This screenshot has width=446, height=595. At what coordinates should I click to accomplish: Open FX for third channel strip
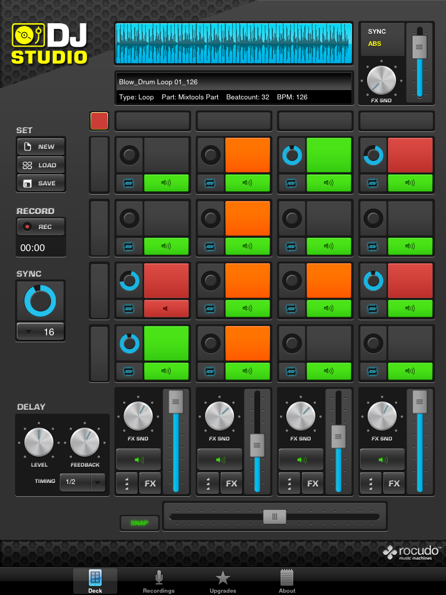point(312,483)
